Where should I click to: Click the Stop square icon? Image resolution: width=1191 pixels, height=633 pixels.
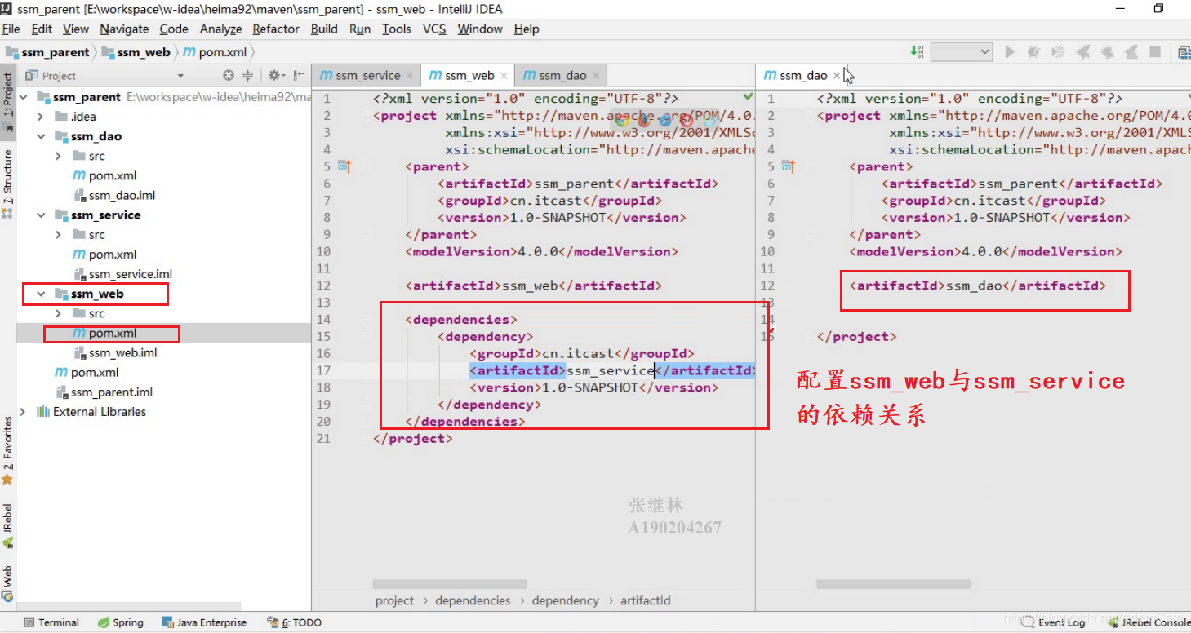pos(1155,51)
